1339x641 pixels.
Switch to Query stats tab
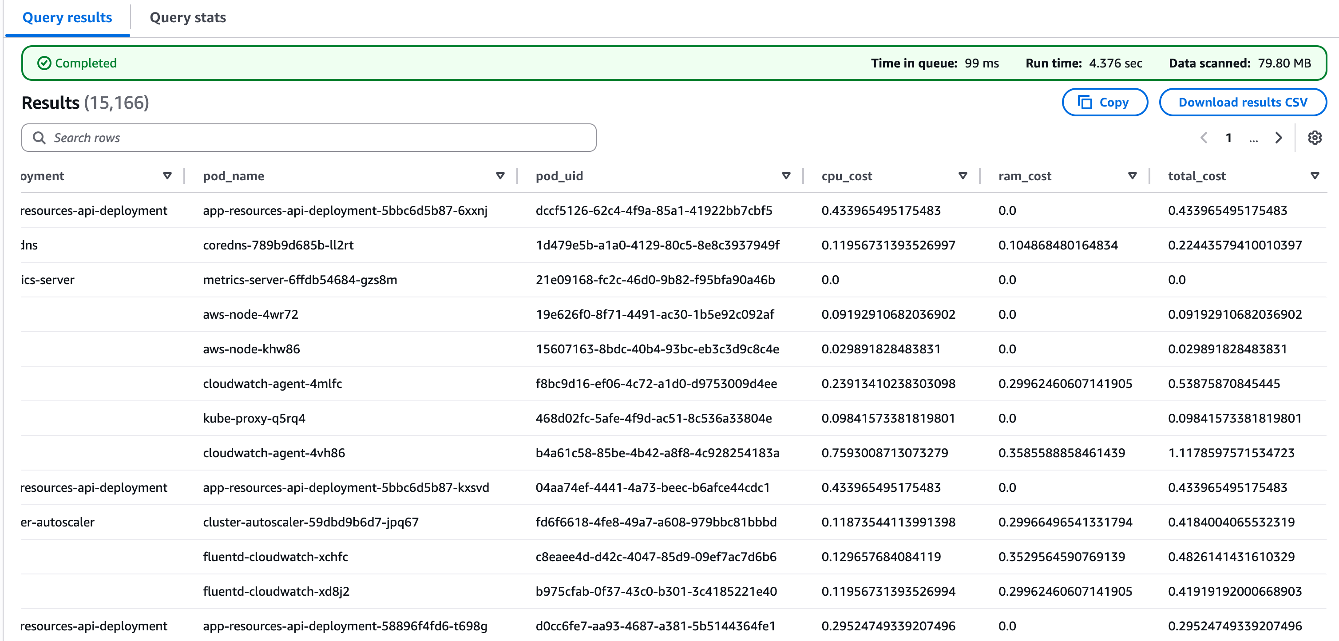click(188, 18)
